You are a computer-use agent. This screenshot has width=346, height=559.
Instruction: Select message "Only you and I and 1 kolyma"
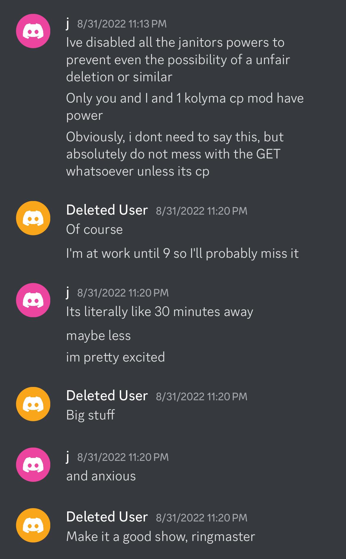click(x=185, y=107)
